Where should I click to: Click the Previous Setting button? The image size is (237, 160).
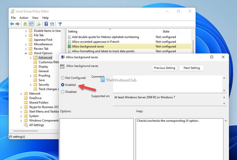point(165,68)
